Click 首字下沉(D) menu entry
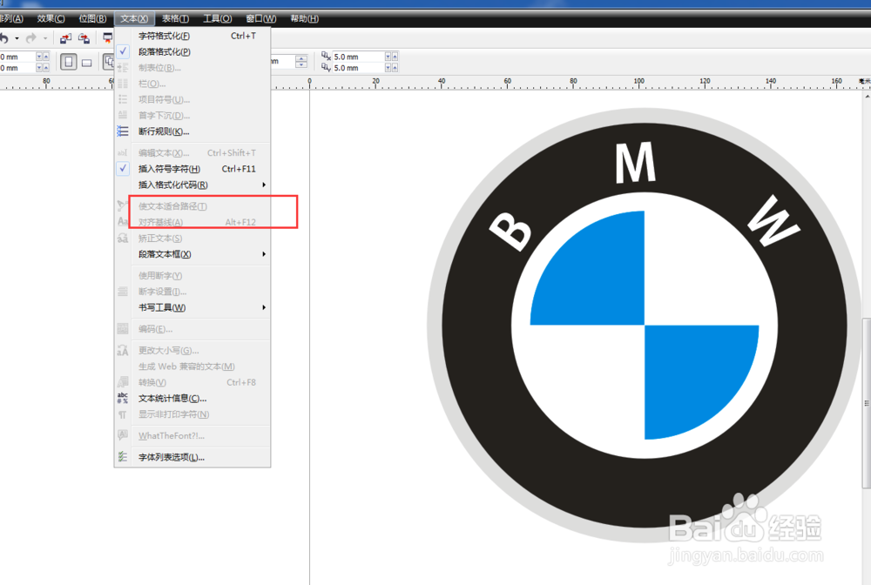871x585 pixels. pyautogui.click(x=192, y=116)
